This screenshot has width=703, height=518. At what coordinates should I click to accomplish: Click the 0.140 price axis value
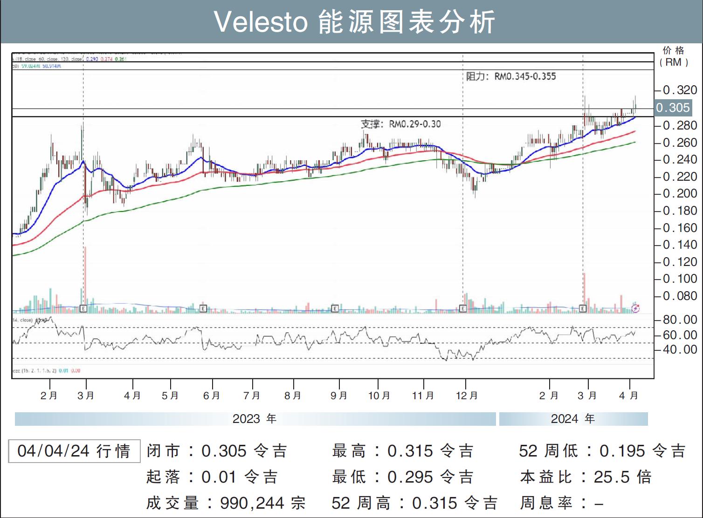680,245
